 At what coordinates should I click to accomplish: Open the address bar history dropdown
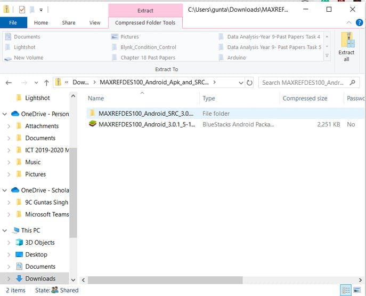pyautogui.click(x=240, y=83)
